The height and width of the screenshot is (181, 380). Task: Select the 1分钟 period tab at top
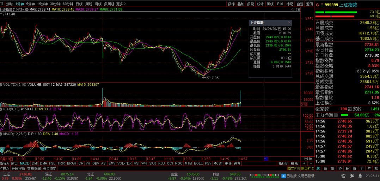click(x=20, y=4)
